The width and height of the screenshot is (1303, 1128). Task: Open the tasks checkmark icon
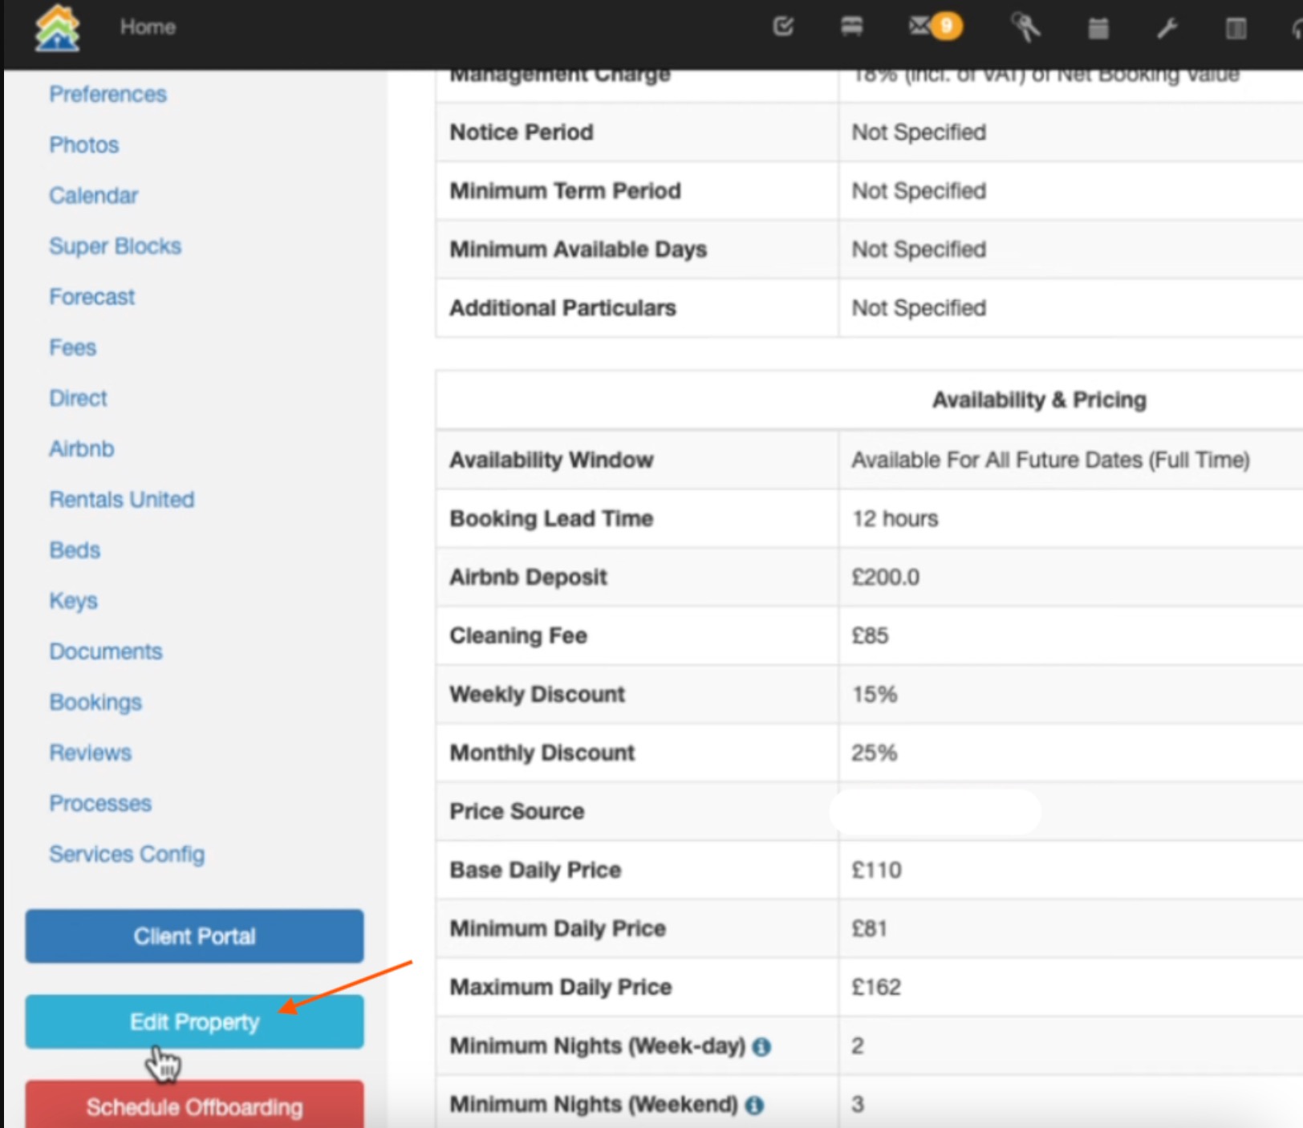pos(783,27)
